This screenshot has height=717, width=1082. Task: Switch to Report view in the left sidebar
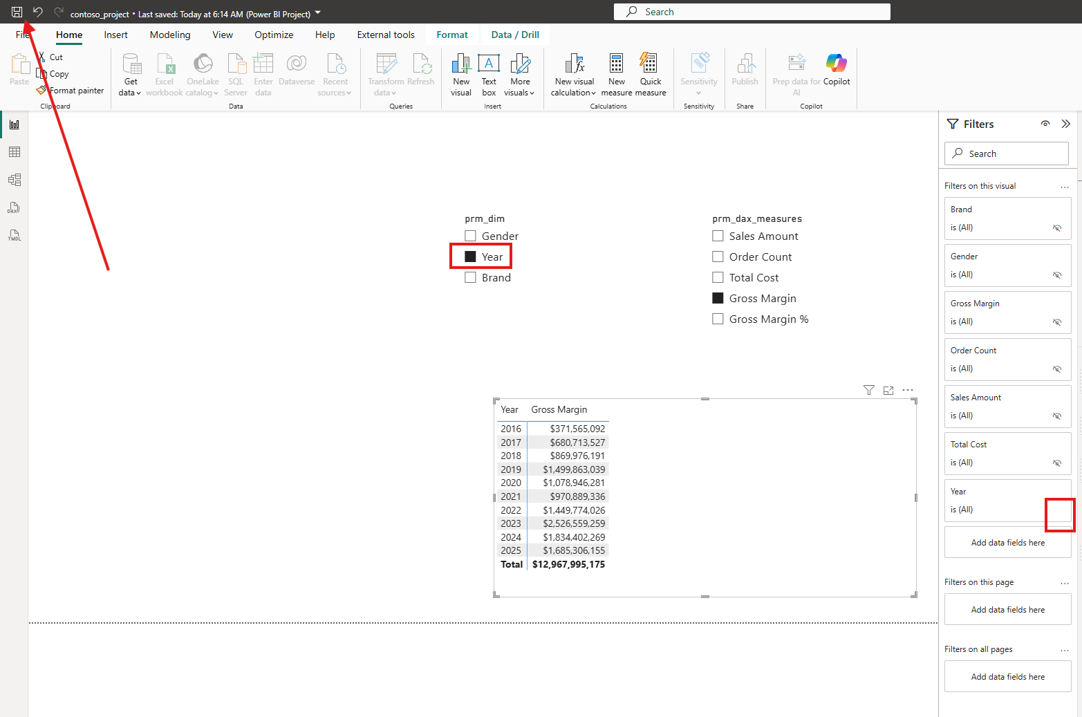click(x=15, y=124)
